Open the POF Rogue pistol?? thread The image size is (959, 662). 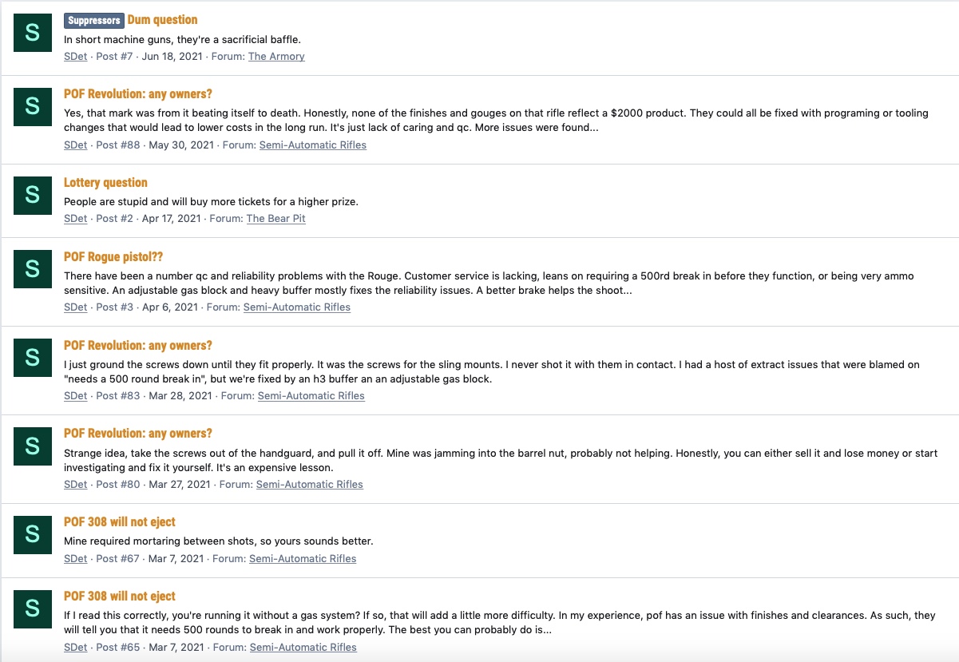click(113, 257)
